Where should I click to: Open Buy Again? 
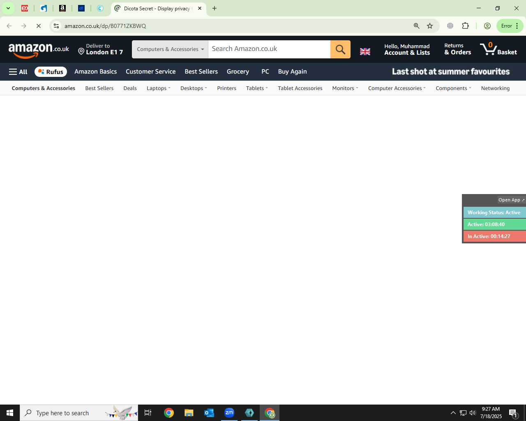point(293,72)
